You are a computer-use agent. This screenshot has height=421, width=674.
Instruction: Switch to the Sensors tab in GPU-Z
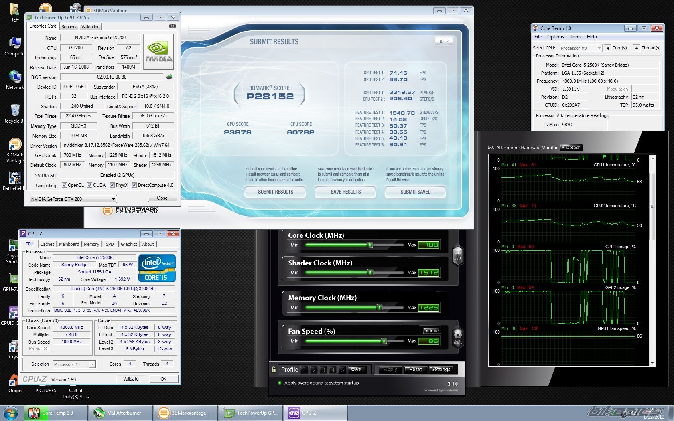[69, 27]
